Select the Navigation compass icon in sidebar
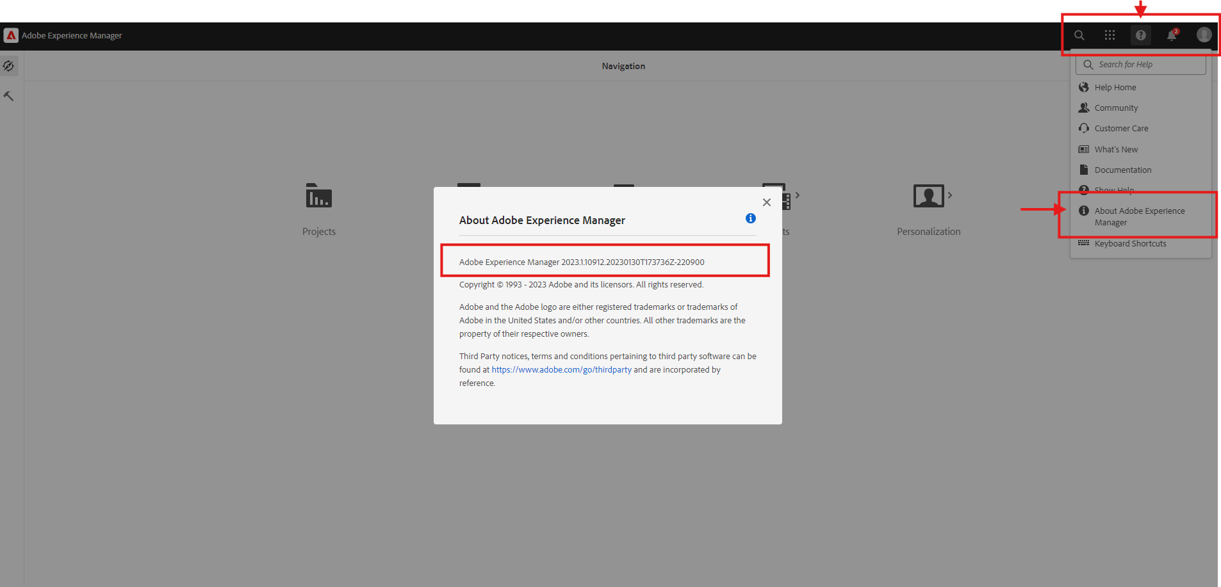The image size is (1221, 587). coord(9,66)
